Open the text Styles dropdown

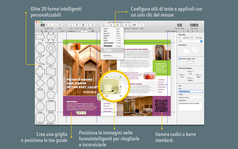point(104,25)
